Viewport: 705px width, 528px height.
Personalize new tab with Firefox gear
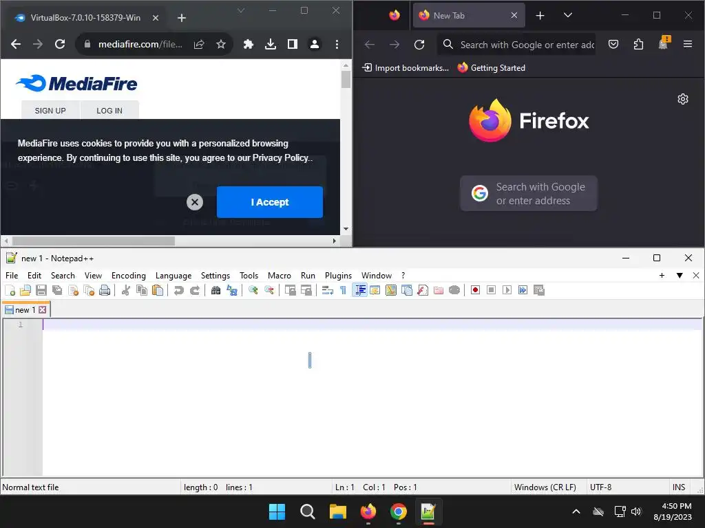pyautogui.click(x=683, y=99)
